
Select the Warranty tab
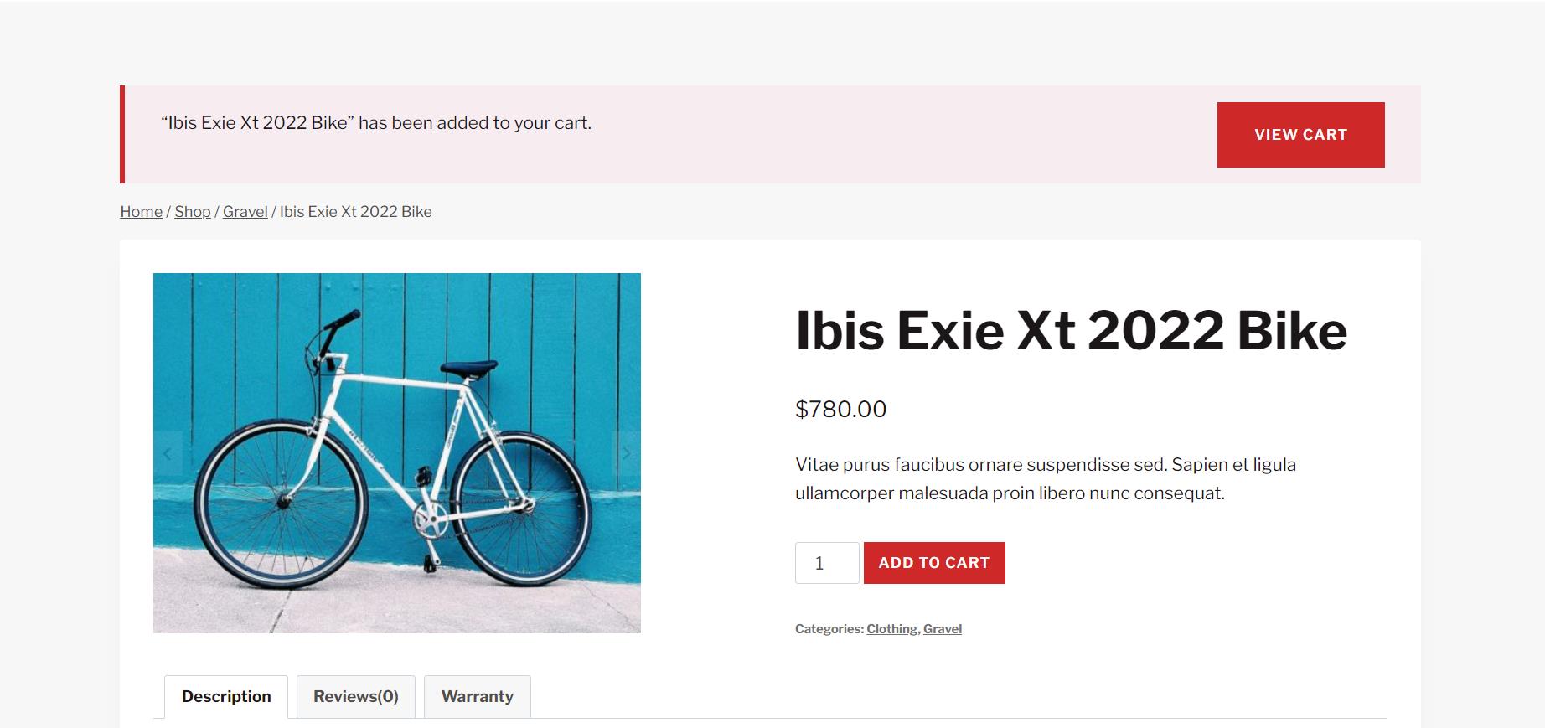(478, 697)
